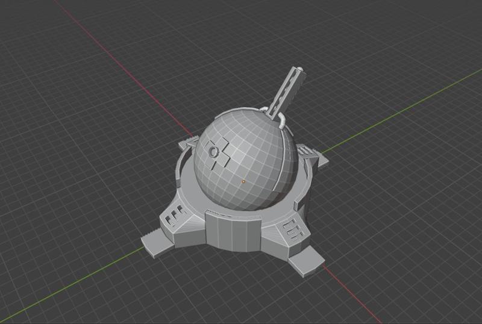Select the gridded sphere dome of the model

pos(246,160)
